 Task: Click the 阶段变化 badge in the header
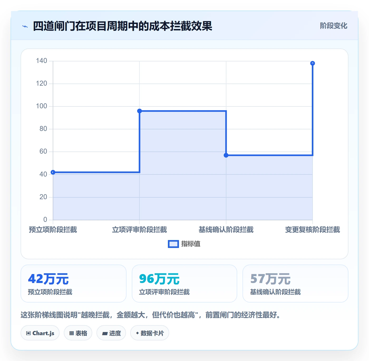[333, 26]
